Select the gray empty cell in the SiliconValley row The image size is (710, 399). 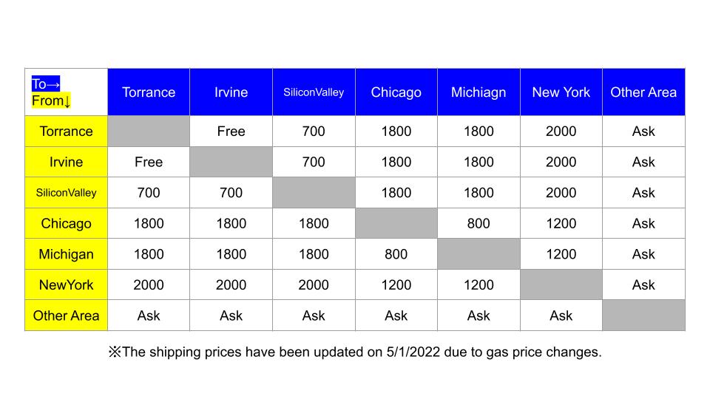pos(314,193)
